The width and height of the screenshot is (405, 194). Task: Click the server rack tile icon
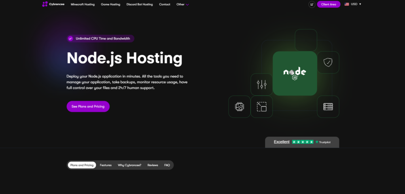(x=328, y=107)
